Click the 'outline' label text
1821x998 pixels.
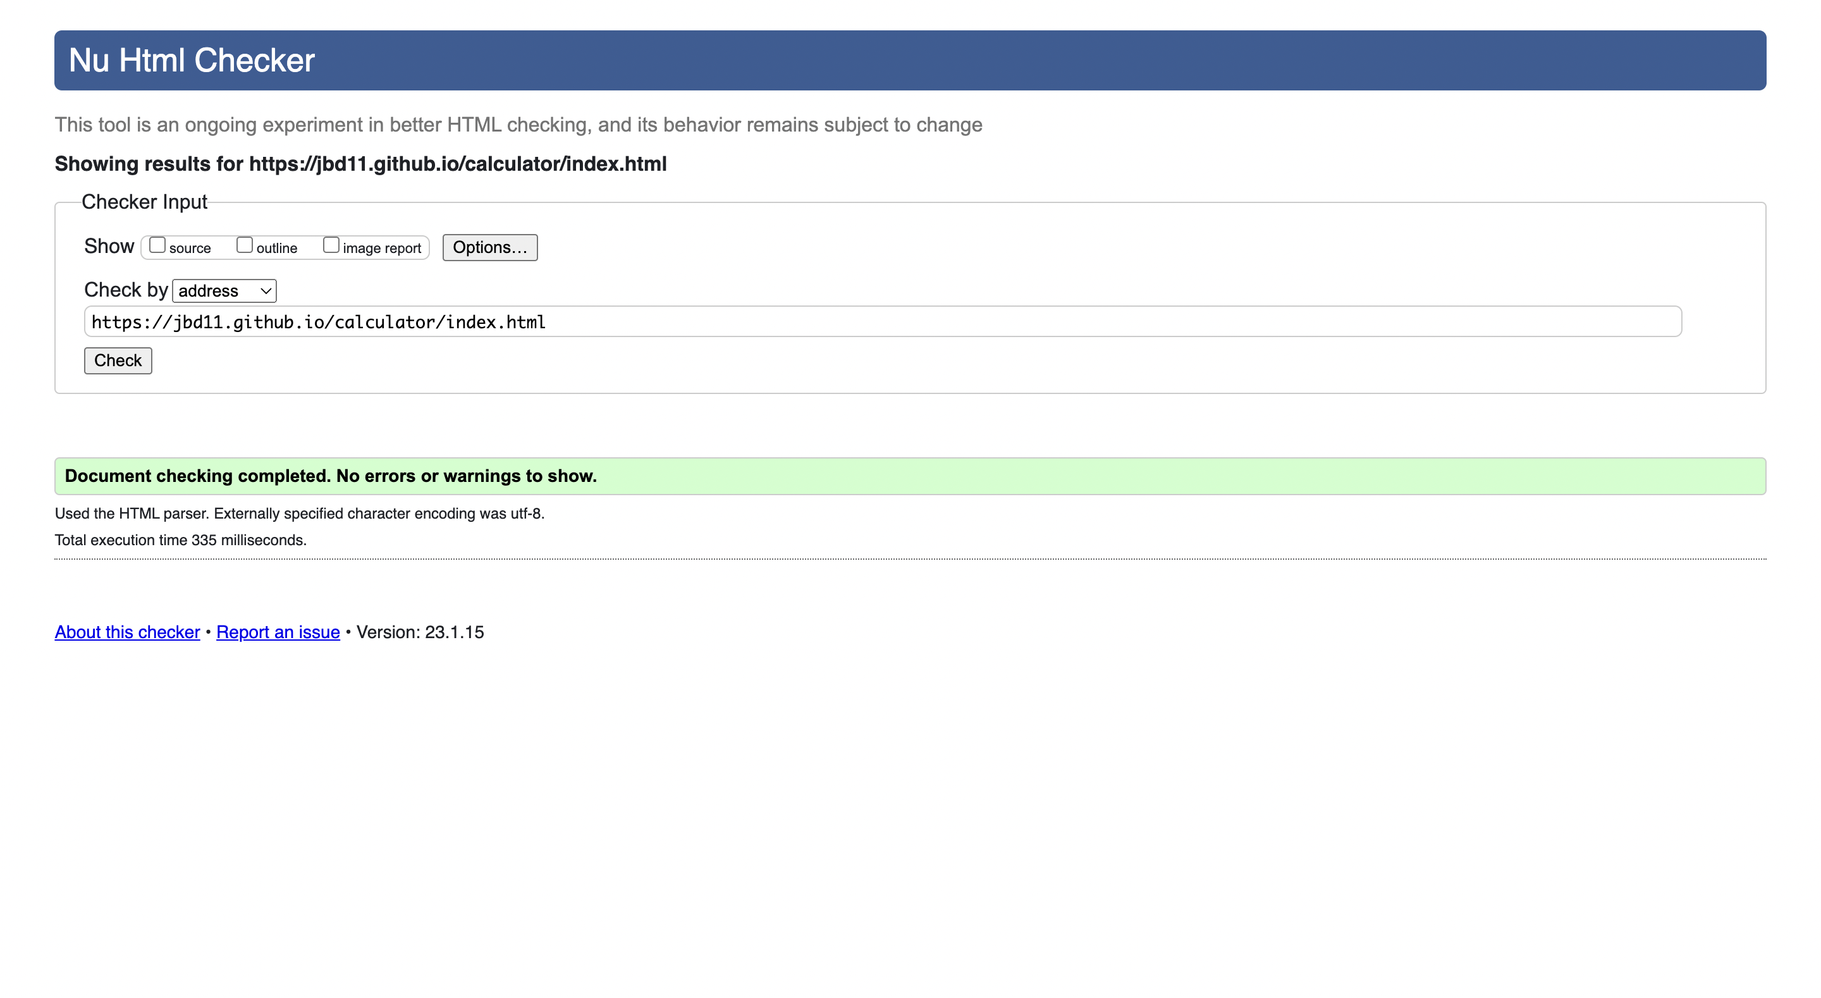(276, 249)
